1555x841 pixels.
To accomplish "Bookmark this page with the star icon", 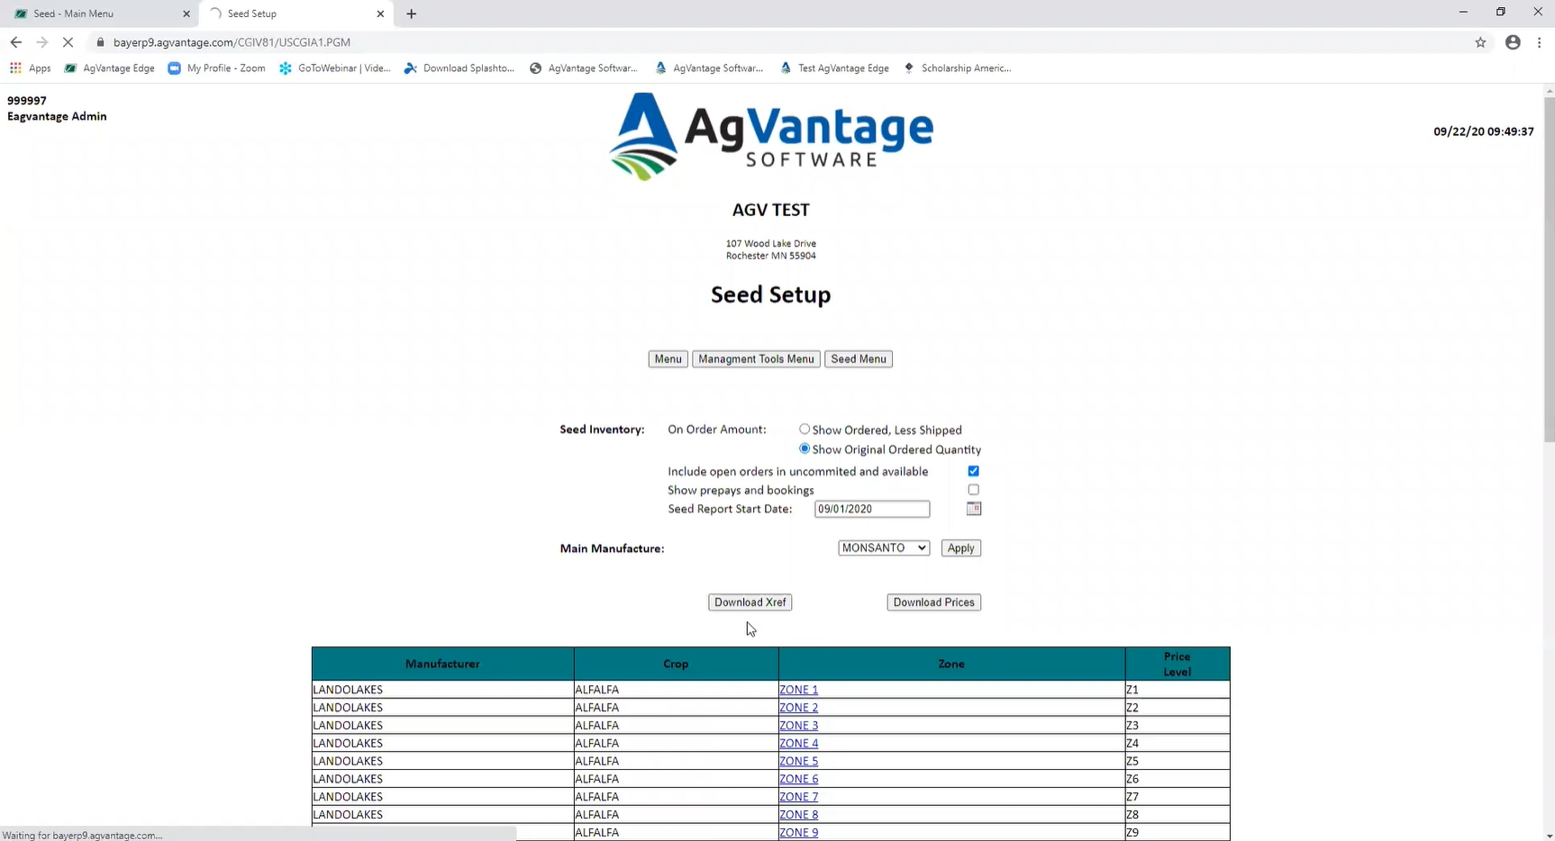I will pyautogui.click(x=1480, y=42).
